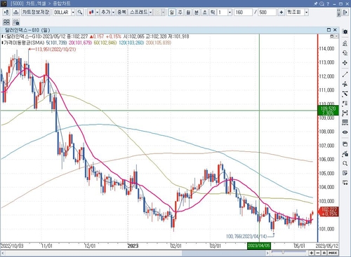The width and height of the screenshot is (351, 257).
Task: Click the chart structure icon beside 차트정보저장
Action: pyautogui.click(x=15, y=12)
